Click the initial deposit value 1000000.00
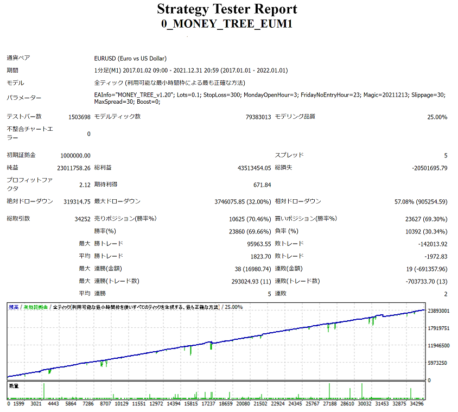Screen dimensions: 458x412 tap(75, 155)
